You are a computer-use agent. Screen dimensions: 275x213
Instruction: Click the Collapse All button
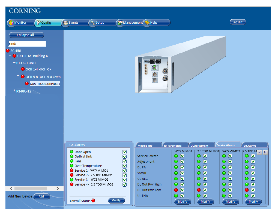(x=26, y=35)
